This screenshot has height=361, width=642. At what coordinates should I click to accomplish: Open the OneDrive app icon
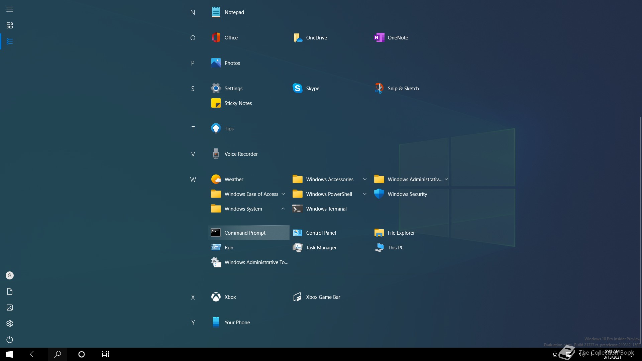pos(297,38)
